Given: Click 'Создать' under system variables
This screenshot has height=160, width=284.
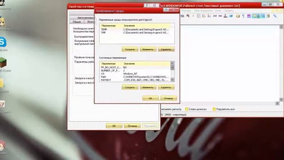Looking at the screenshot, I should click(x=130, y=88).
